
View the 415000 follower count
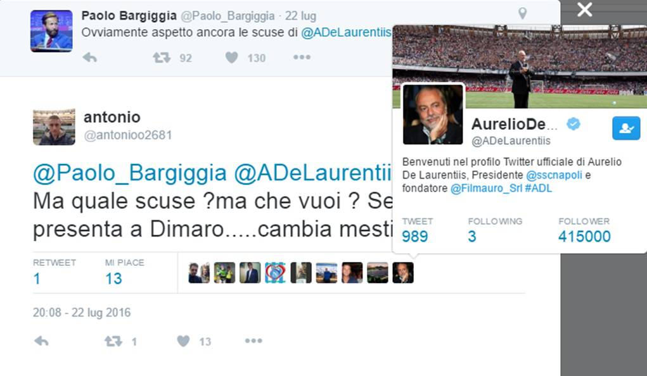pos(584,236)
